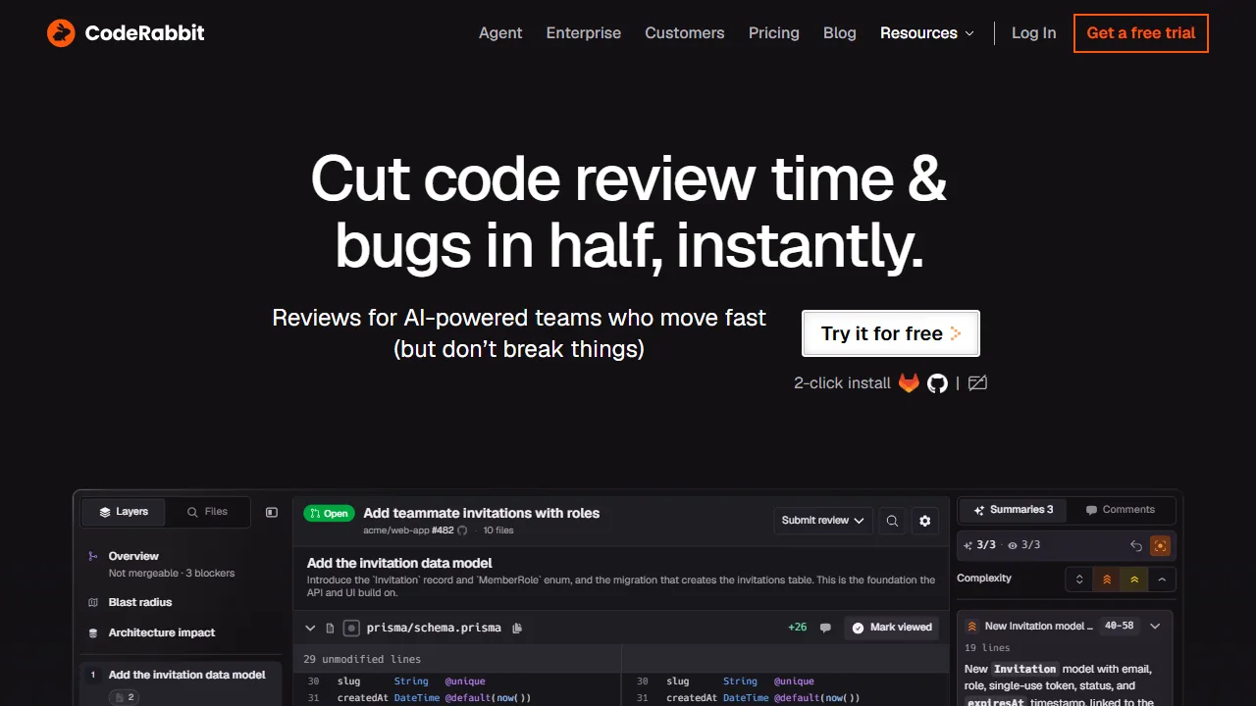Click the GitHub icon next to #482
Viewport: 1256px width, 706px height.
tap(462, 530)
